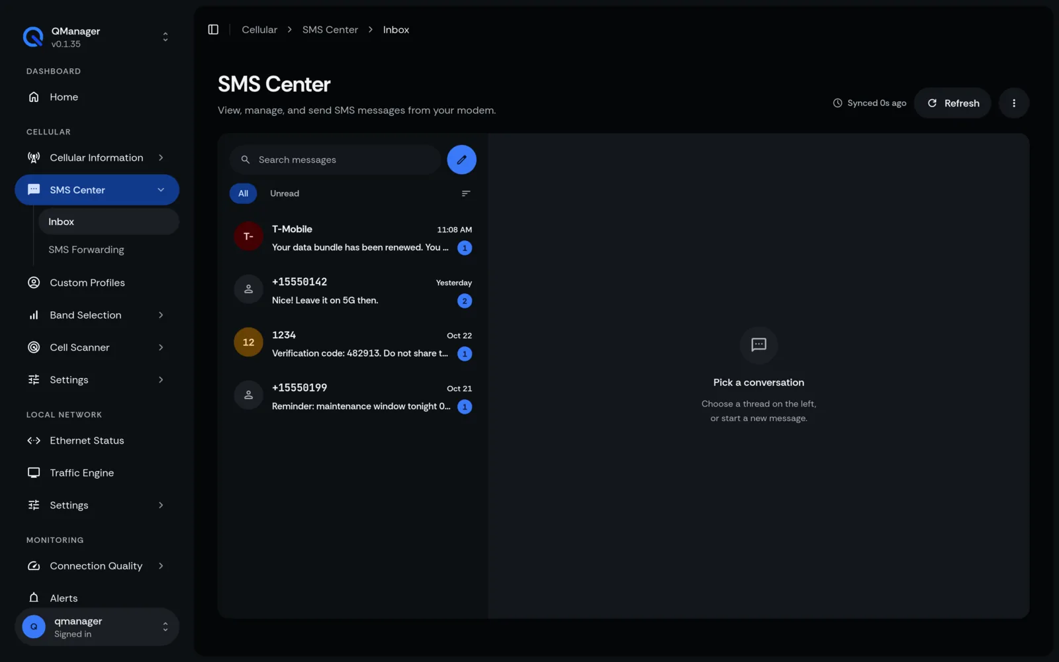Click the Alerts bell icon

34,598
